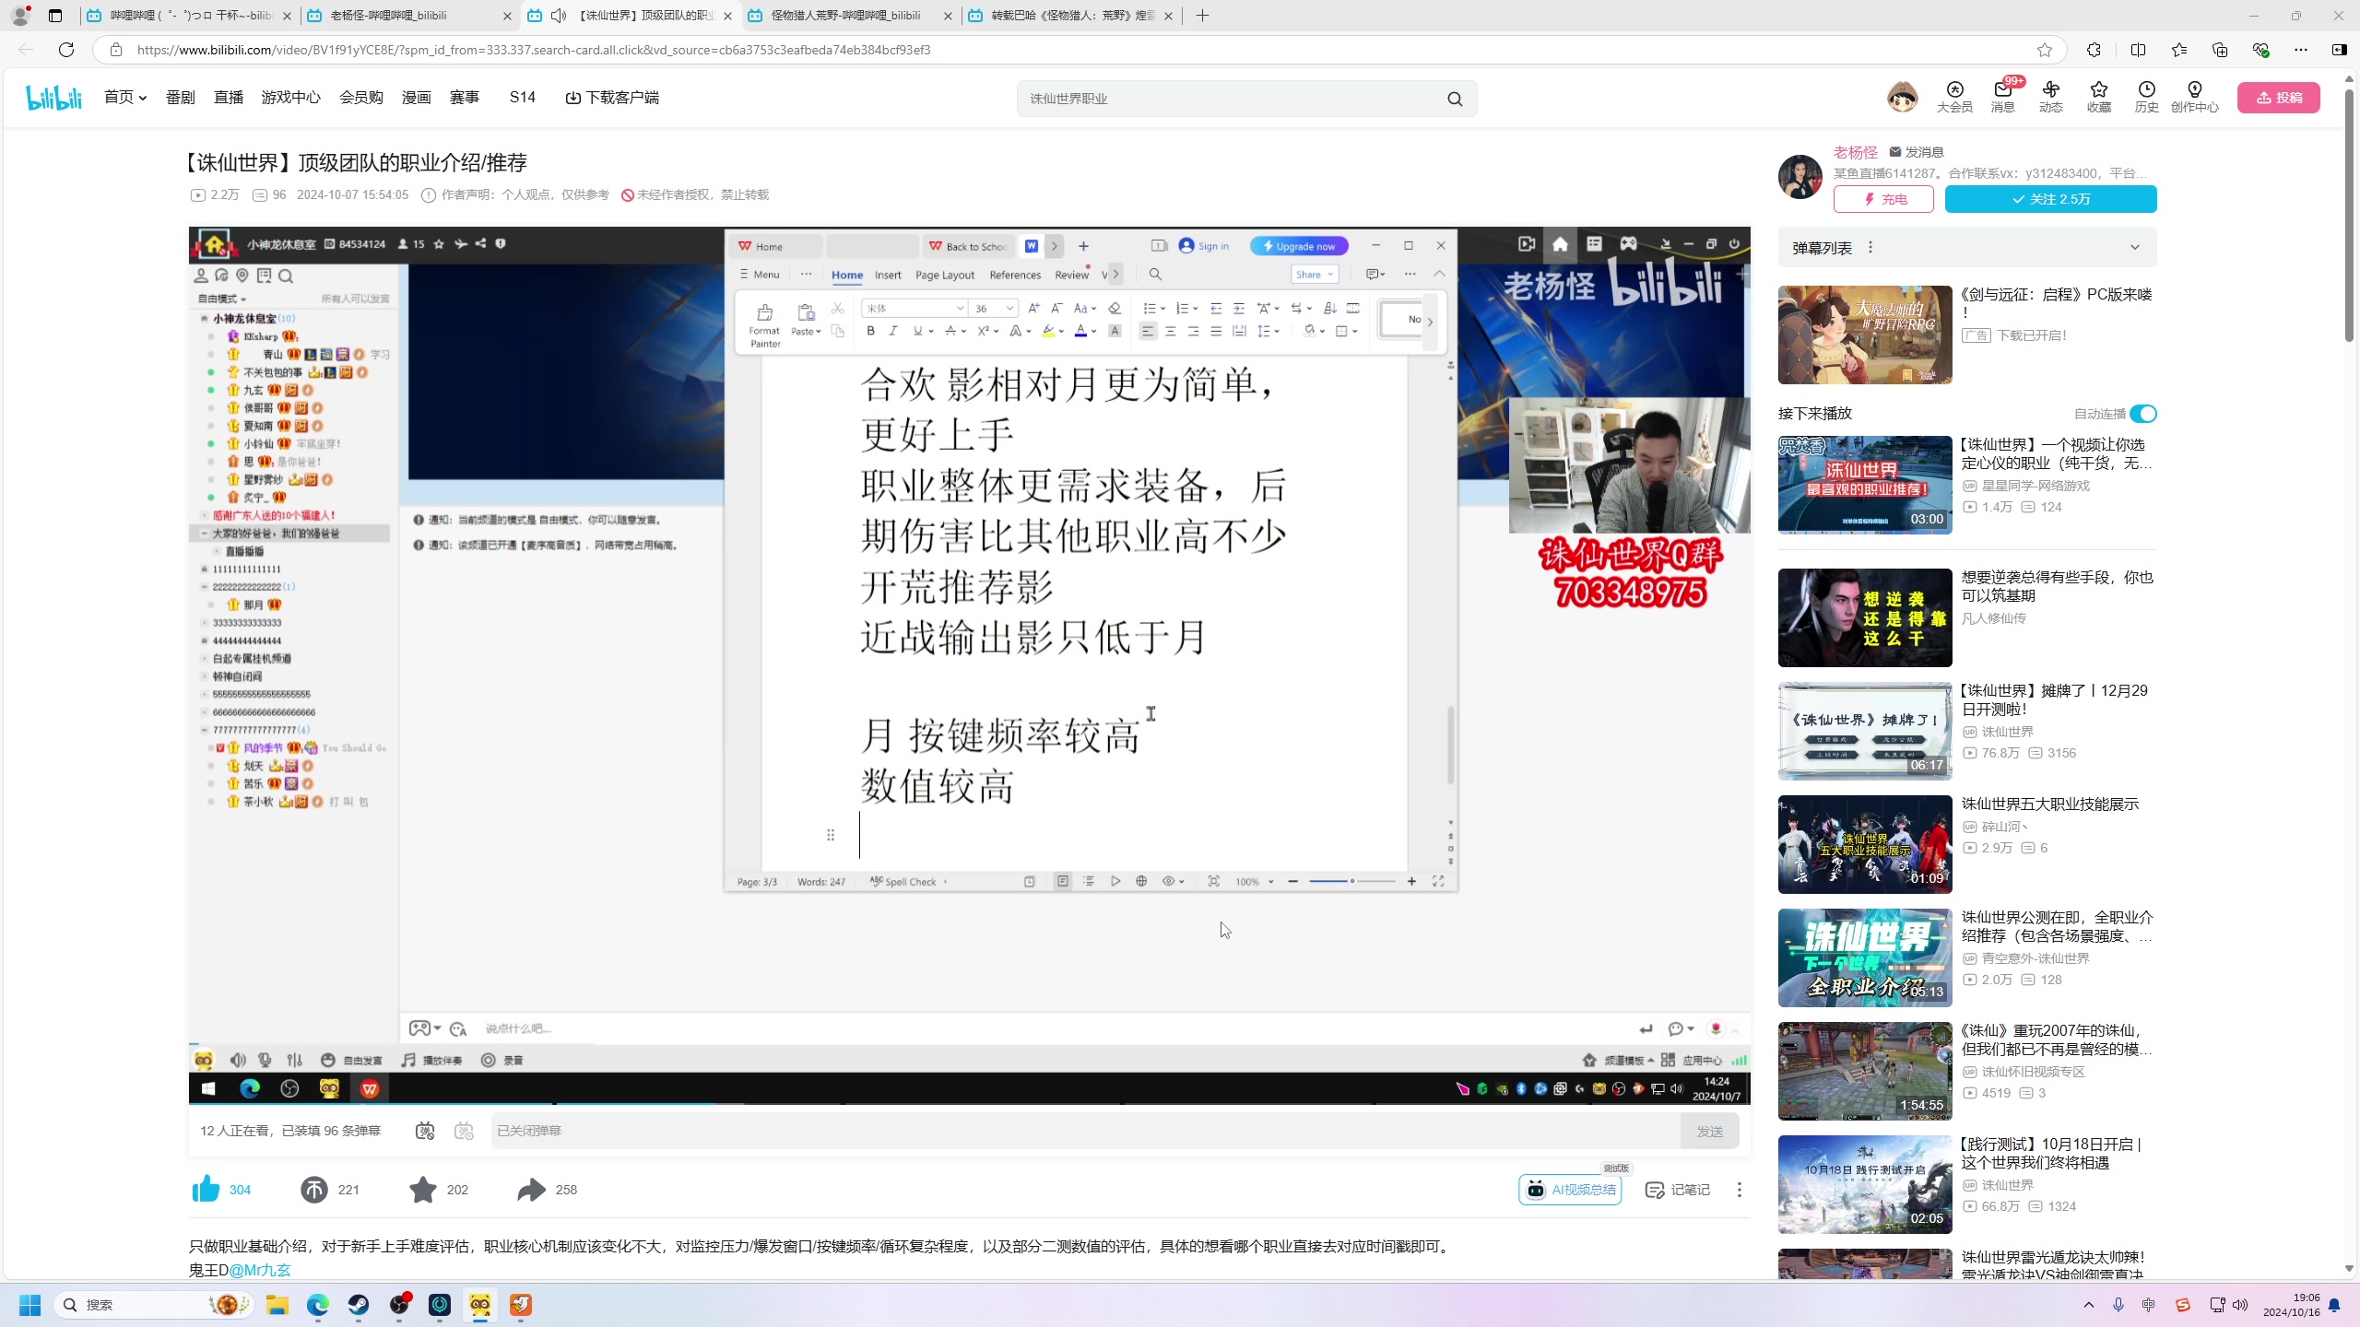
Task: Open browser extensions puzzle icon
Action: point(2094,50)
